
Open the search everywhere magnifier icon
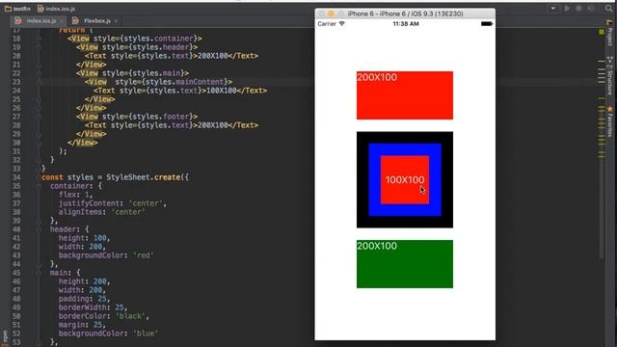pos(608,8)
